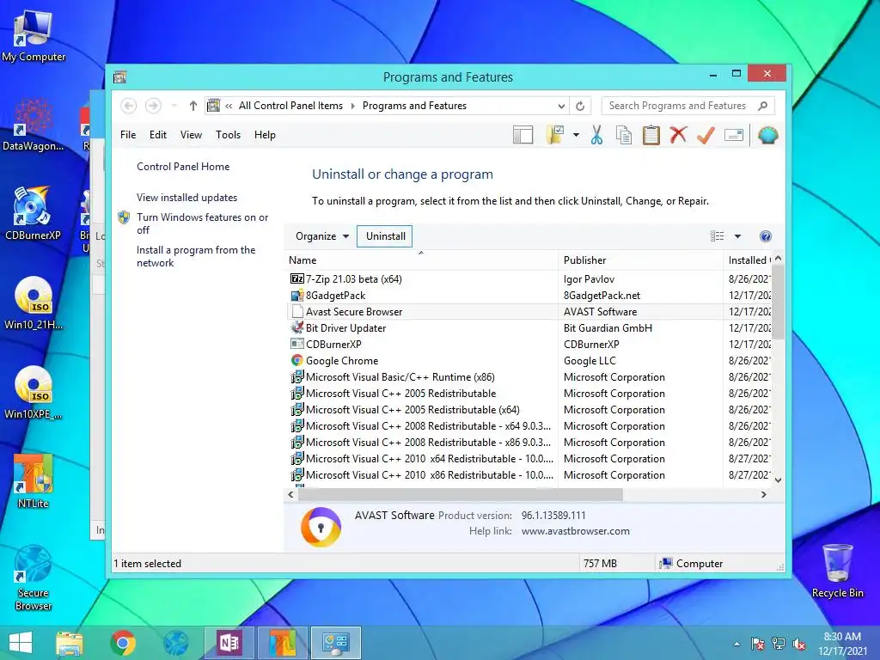Click the Cut scissors toolbar icon
880x660 pixels.
596,135
